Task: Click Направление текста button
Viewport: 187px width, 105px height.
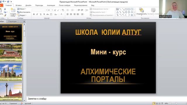Action: (x=99, y=9)
